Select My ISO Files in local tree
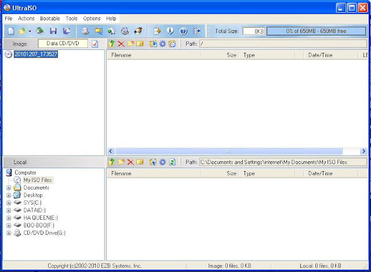The width and height of the screenshot is (371, 272). (38, 180)
